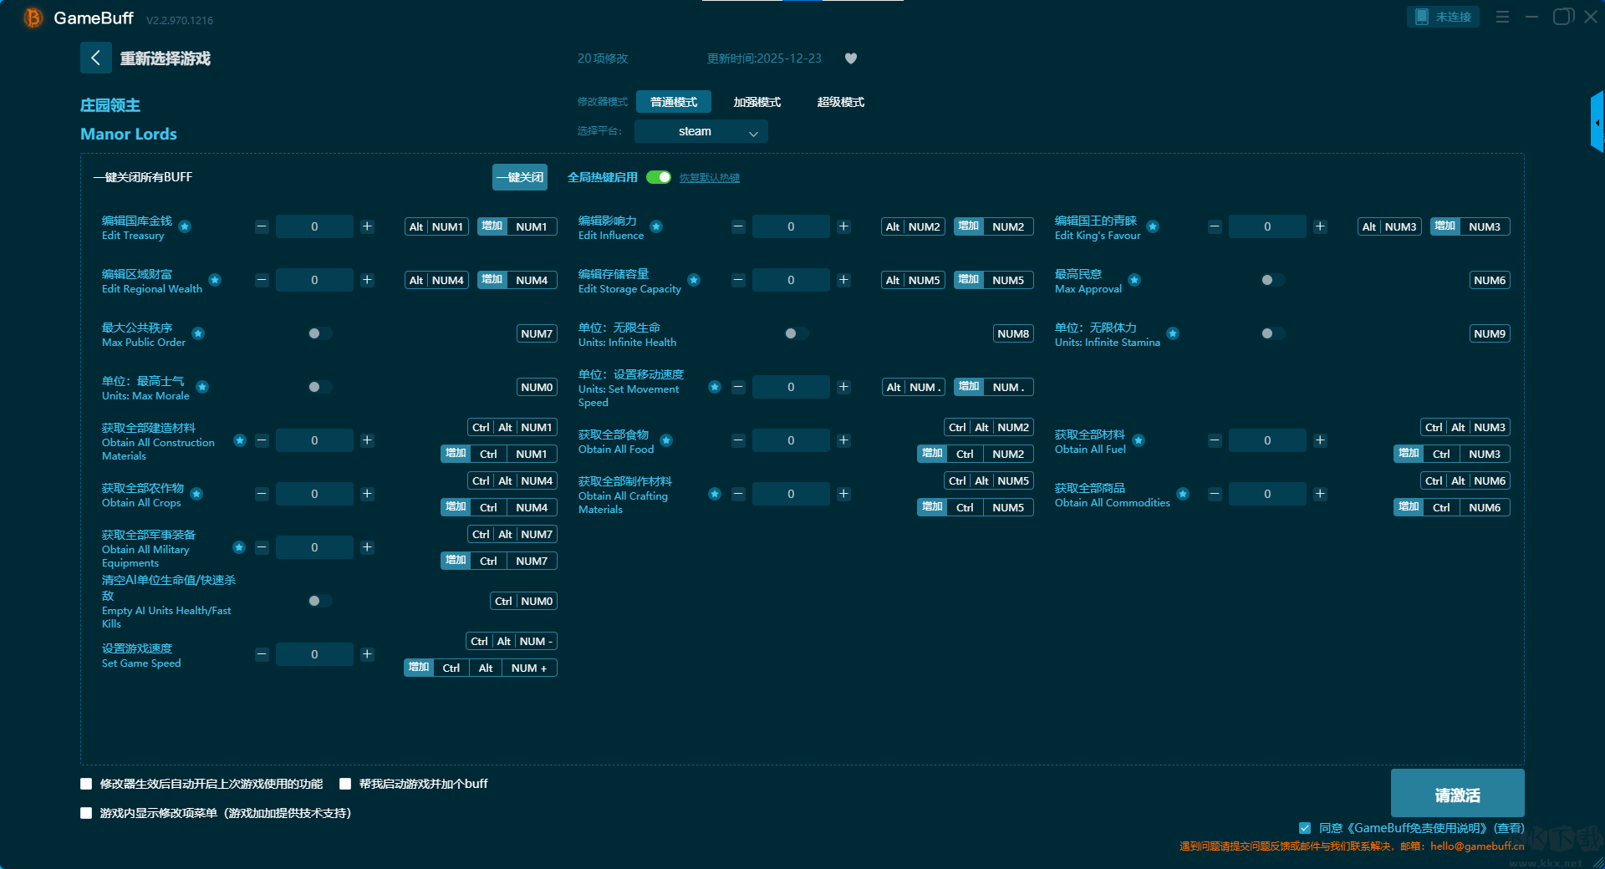Click 增加 NUM2 hotkey for Edit Influence

click(x=994, y=226)
